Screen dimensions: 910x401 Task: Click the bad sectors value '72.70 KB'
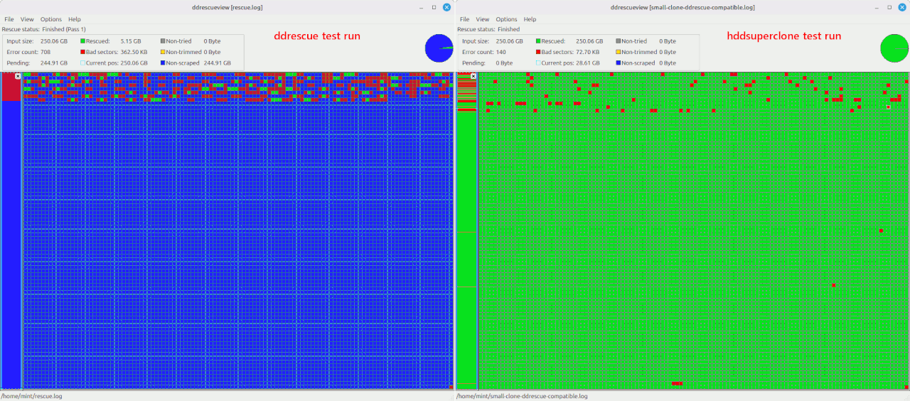pyautogui.click(x=587, y=52)
